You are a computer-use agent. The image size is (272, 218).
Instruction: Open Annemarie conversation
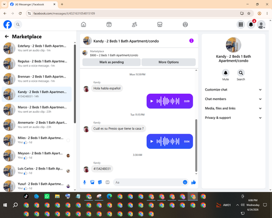36,125
